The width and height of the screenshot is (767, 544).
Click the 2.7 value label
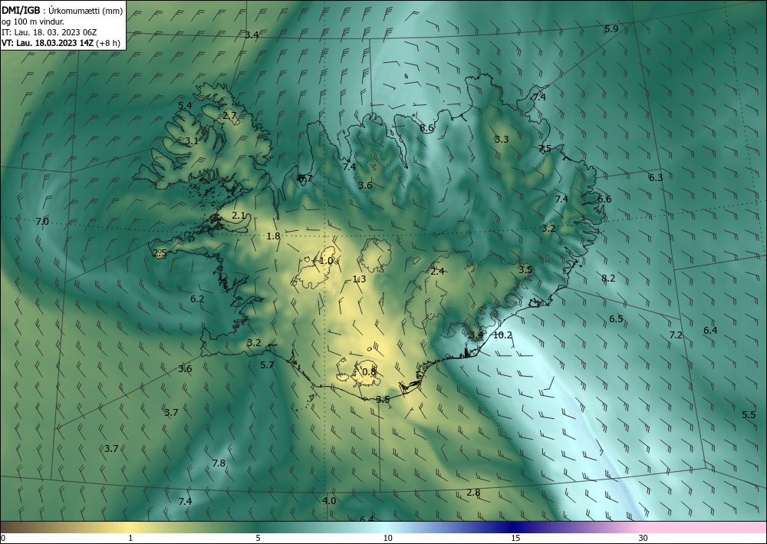coord(229,116)
